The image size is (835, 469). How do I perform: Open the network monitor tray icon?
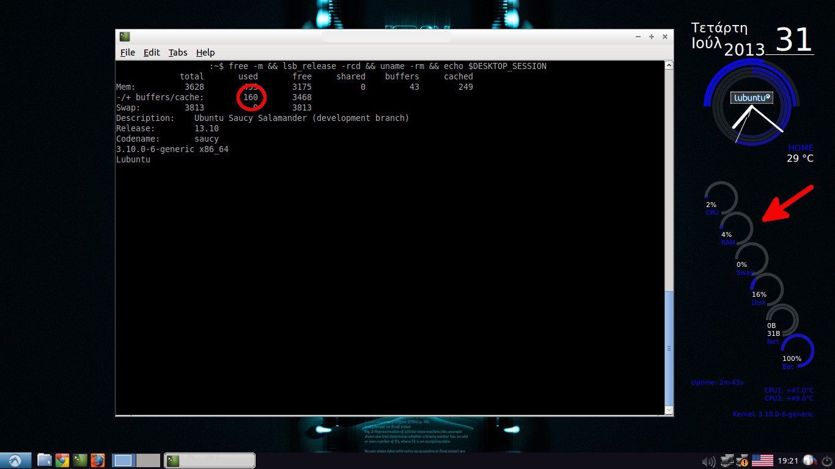[727, 460]
